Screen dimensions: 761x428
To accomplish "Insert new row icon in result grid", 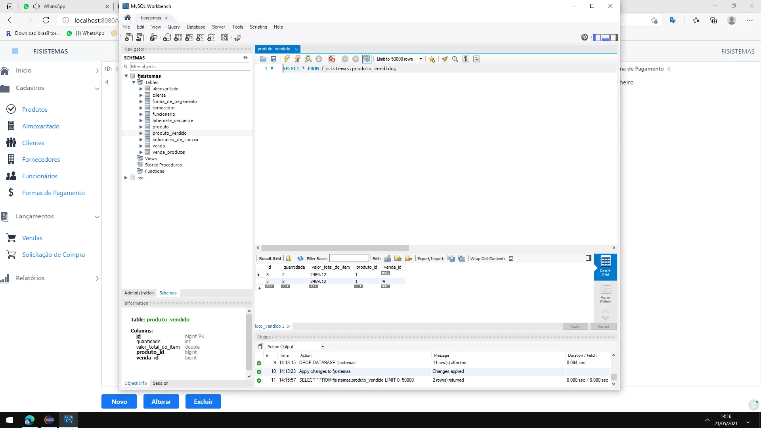I will click(398, 258).
